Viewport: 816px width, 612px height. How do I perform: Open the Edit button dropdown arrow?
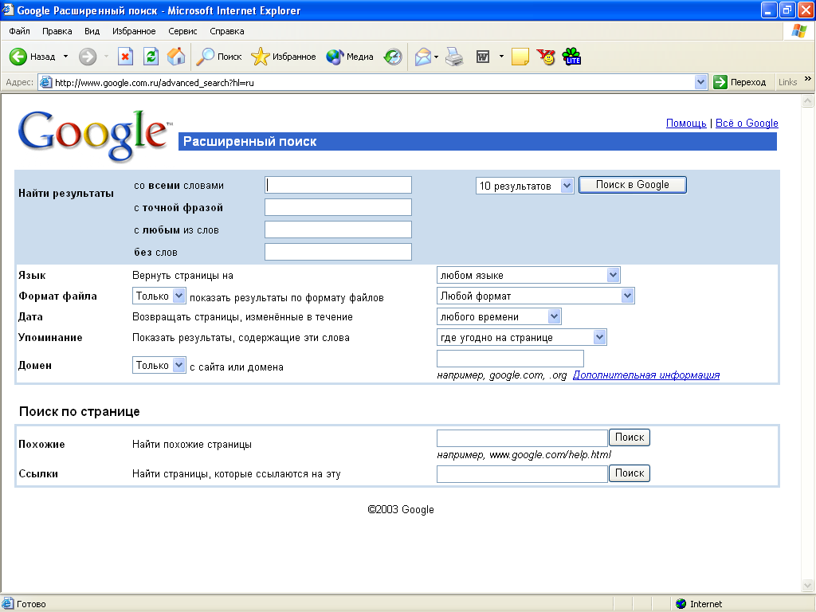point(501,57)
